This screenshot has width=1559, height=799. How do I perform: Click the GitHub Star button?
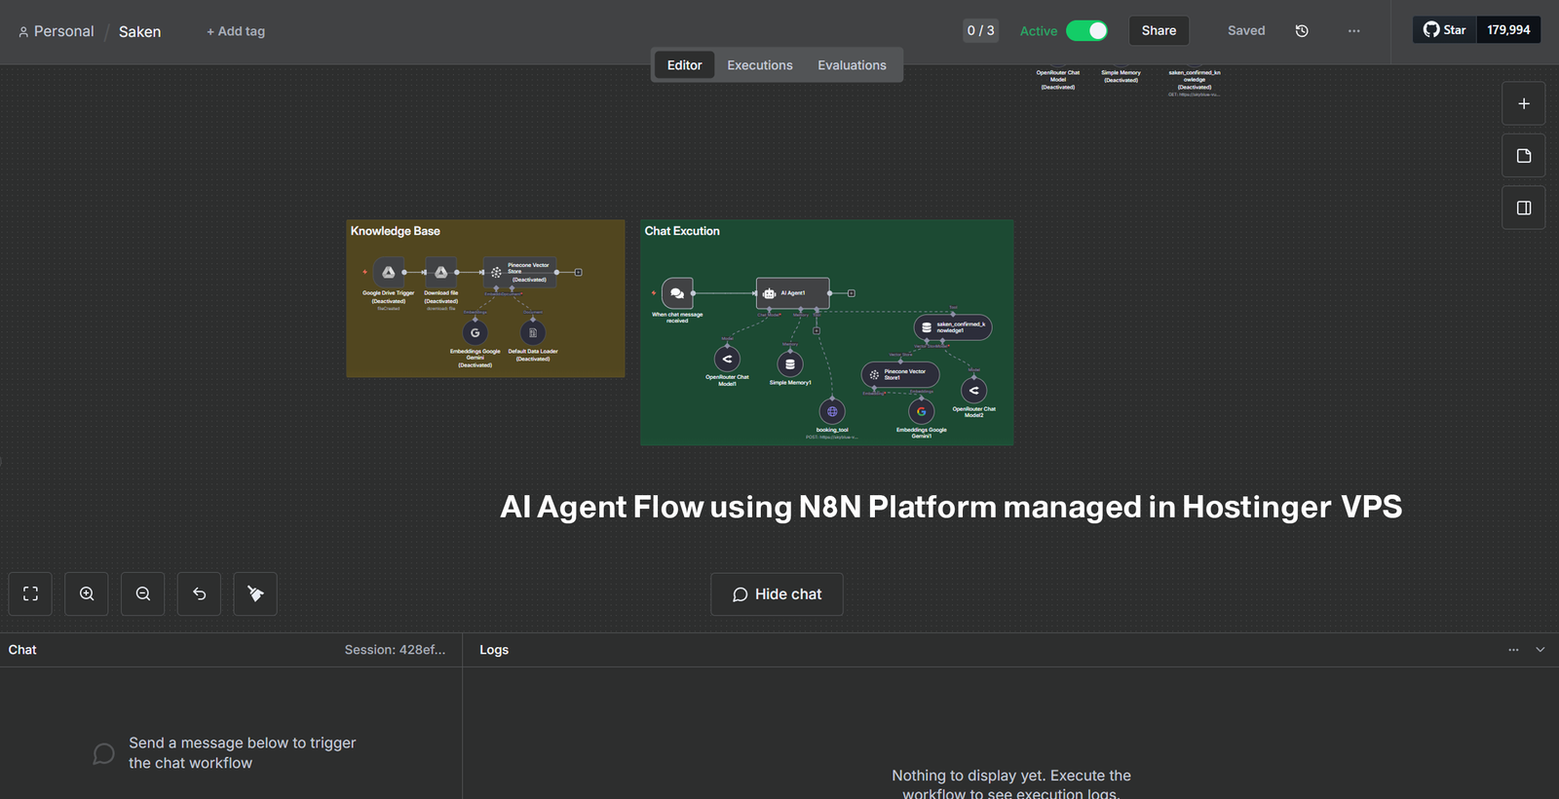click(1445, 30)
